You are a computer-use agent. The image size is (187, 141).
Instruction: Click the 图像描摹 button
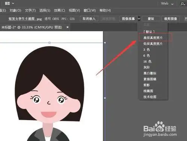(128, 19)
